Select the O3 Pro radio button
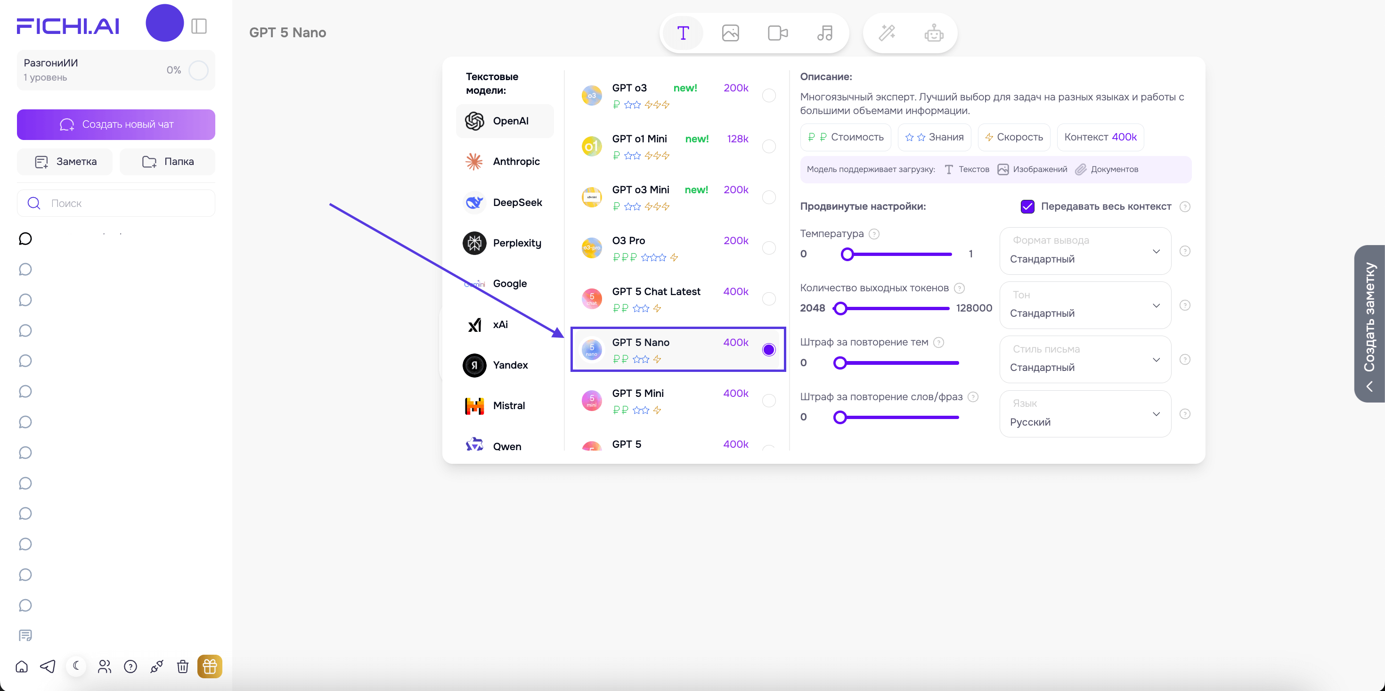Screen dimensions: 1385x691 pyautogui.click(x=769, y=248)
